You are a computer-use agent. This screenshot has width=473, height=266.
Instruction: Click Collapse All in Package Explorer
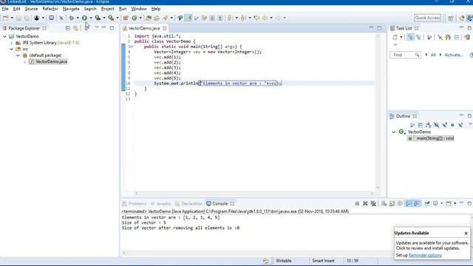[x=68, y=28]
